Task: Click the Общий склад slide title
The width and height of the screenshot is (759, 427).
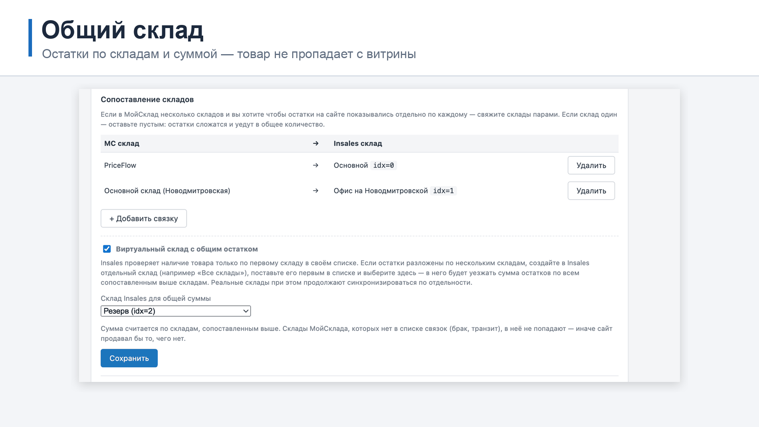Action: pos(123,30)
